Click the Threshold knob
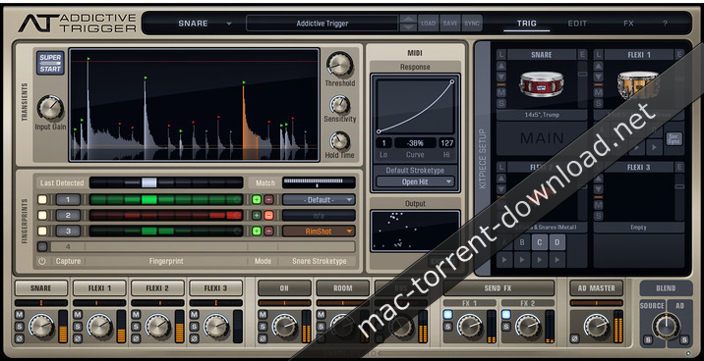 [339, 65]
